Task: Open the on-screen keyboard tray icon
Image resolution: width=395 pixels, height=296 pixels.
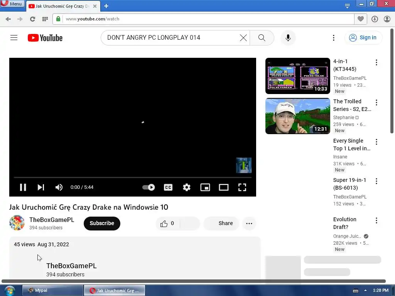Action: [x=355, y=291]
